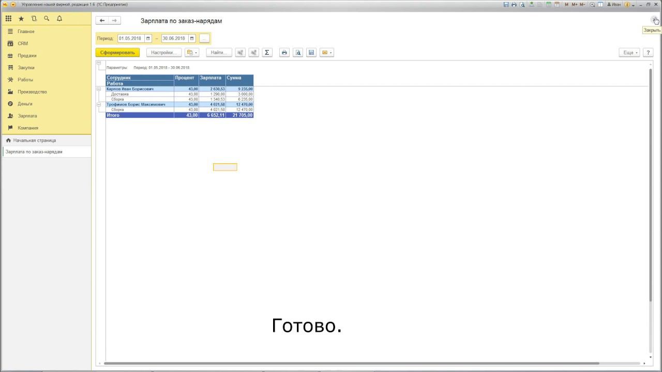Print the report using the report toolbar printer icon

[284, 52]
